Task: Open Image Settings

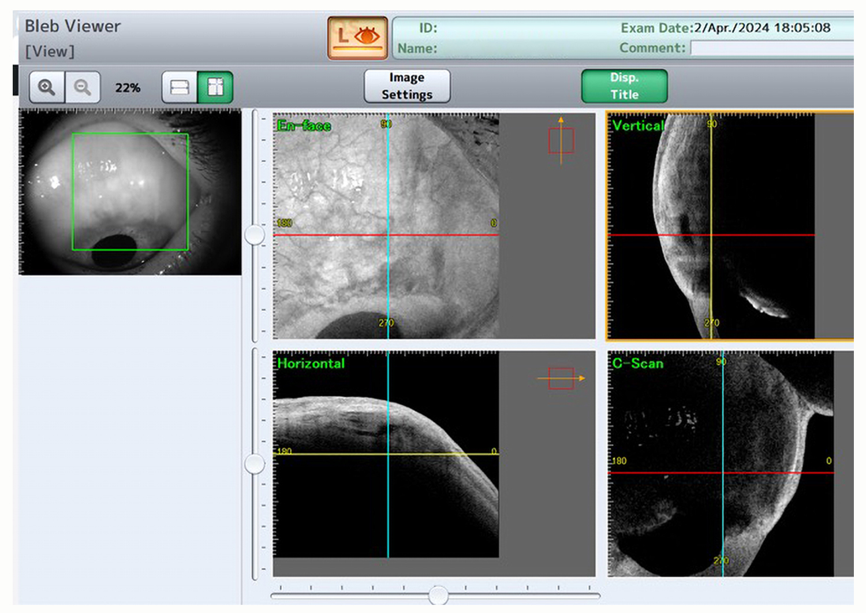Action: 407,86
